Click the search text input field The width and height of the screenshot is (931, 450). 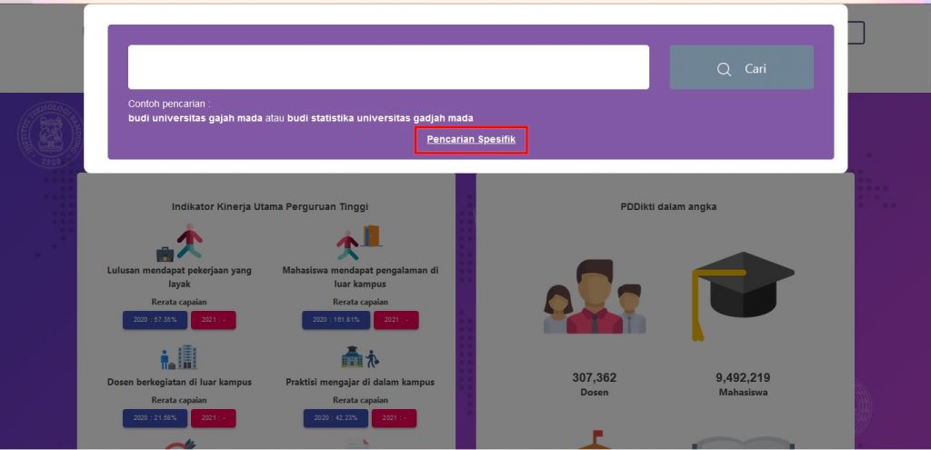(388, 67)
